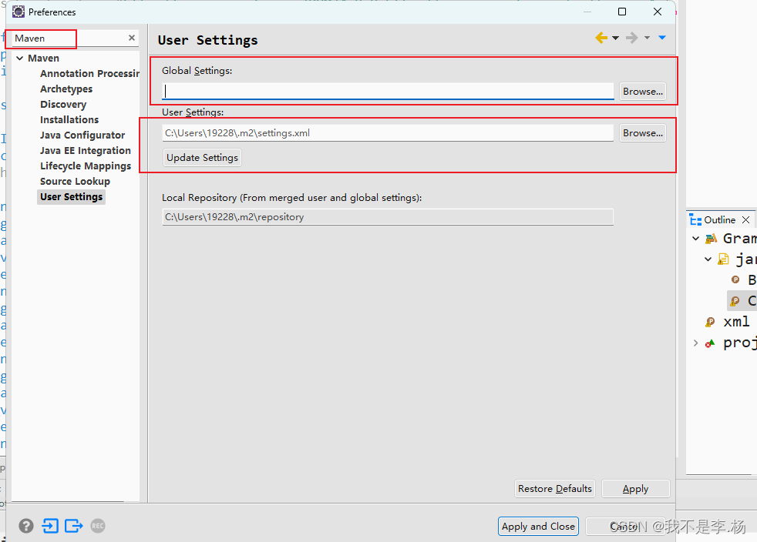
Task: Select Lifecycle Mappings page
Action: pyautogui.click(x=86, y=166)
